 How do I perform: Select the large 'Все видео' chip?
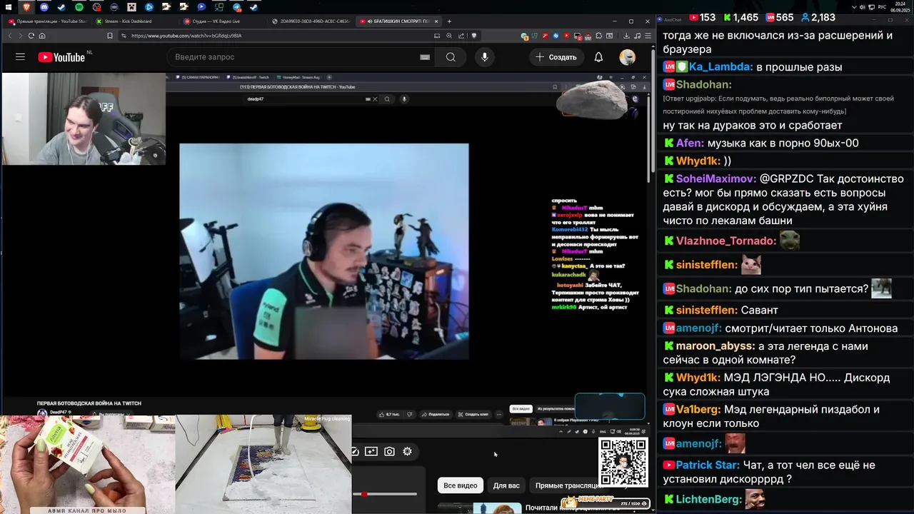[x=461, y=485]
